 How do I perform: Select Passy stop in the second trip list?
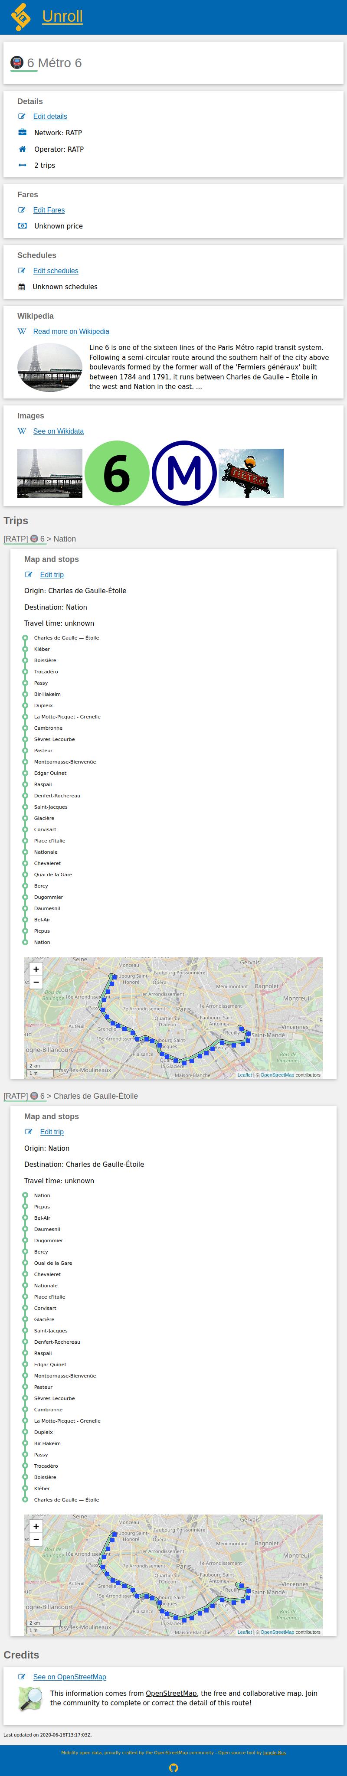pyautogui.click(x=41, y=1455)
